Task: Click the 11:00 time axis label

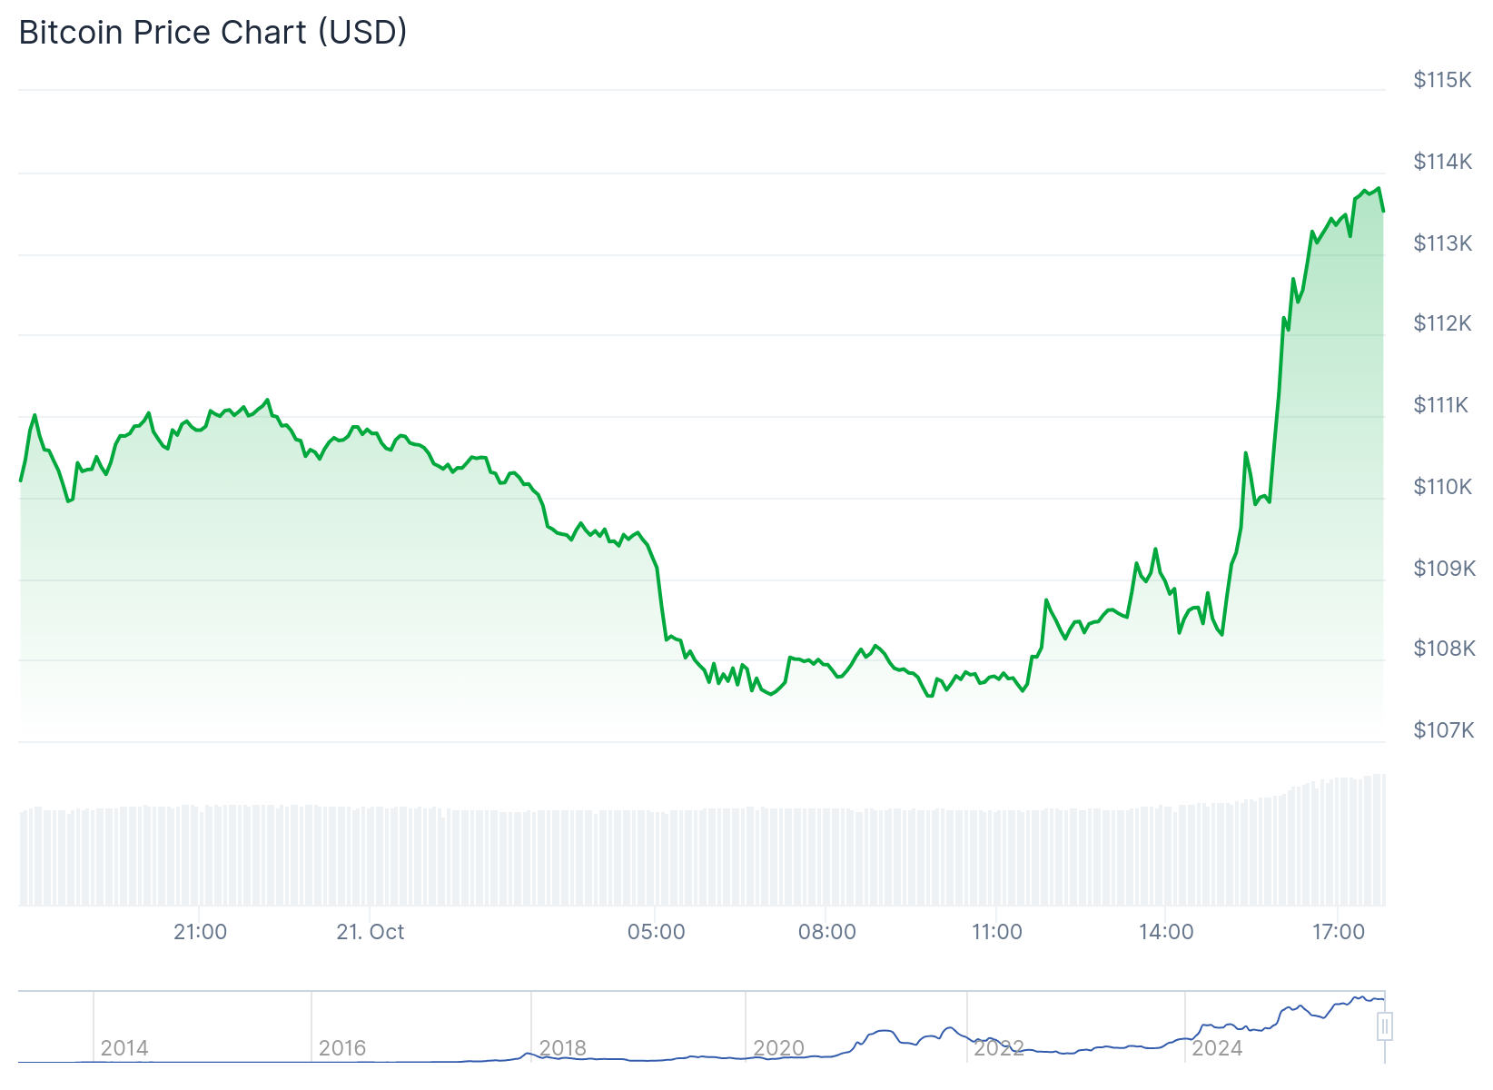Action: (x=997, y=932)
